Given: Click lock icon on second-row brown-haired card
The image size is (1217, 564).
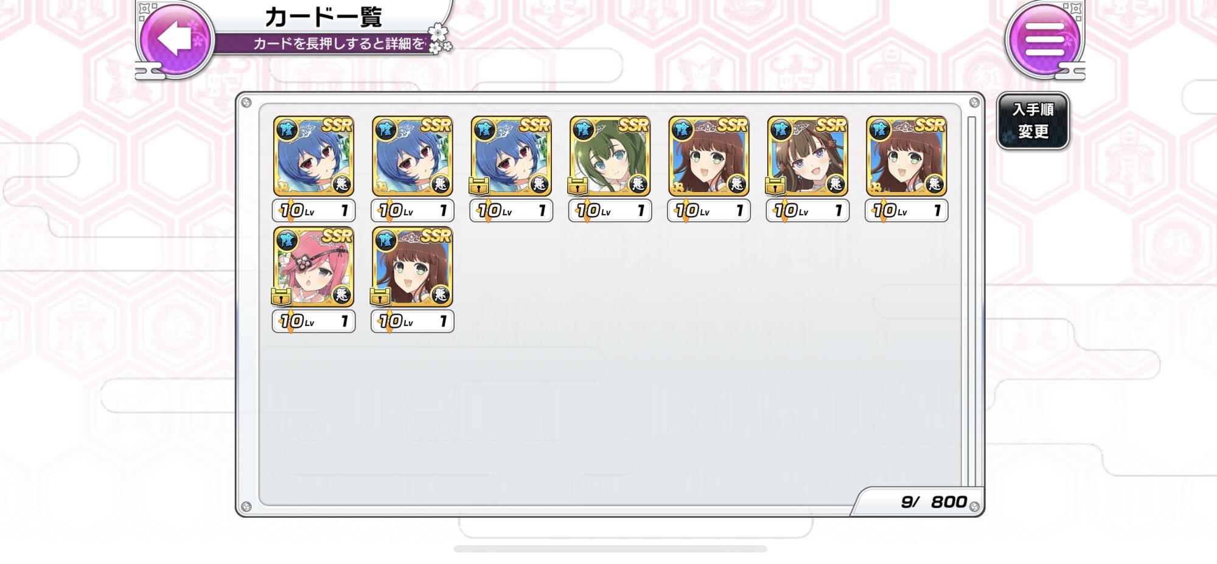Looking at the screenshot, I should pos(380,296).
